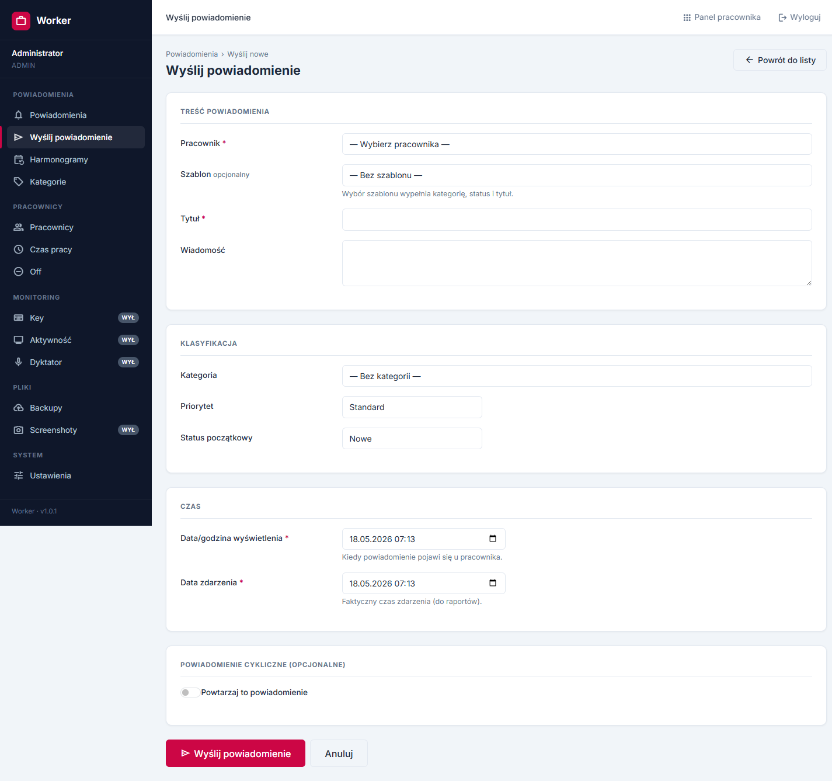The image size is (832, 781).
Task: Go to Harmonogramy in the sidebar
Action: tap(76, 159)
